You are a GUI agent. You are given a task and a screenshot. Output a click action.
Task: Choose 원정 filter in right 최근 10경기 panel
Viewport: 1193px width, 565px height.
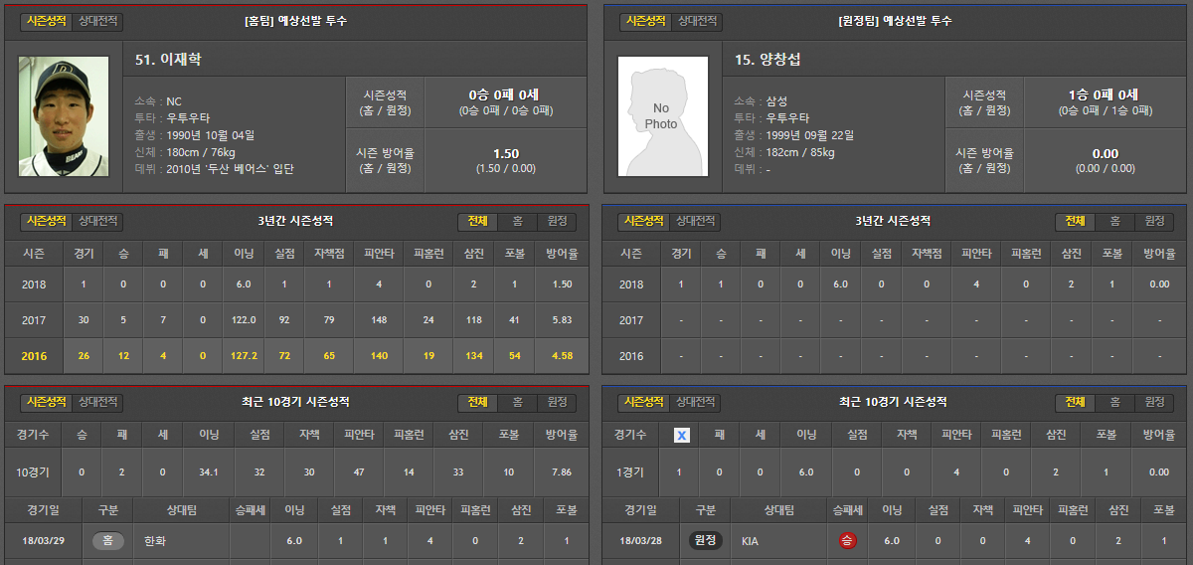click(1153, 402)
